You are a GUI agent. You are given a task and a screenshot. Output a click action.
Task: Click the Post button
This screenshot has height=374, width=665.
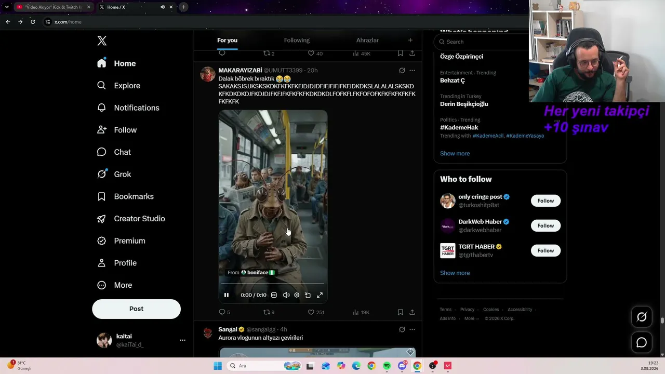coord(136,309)
